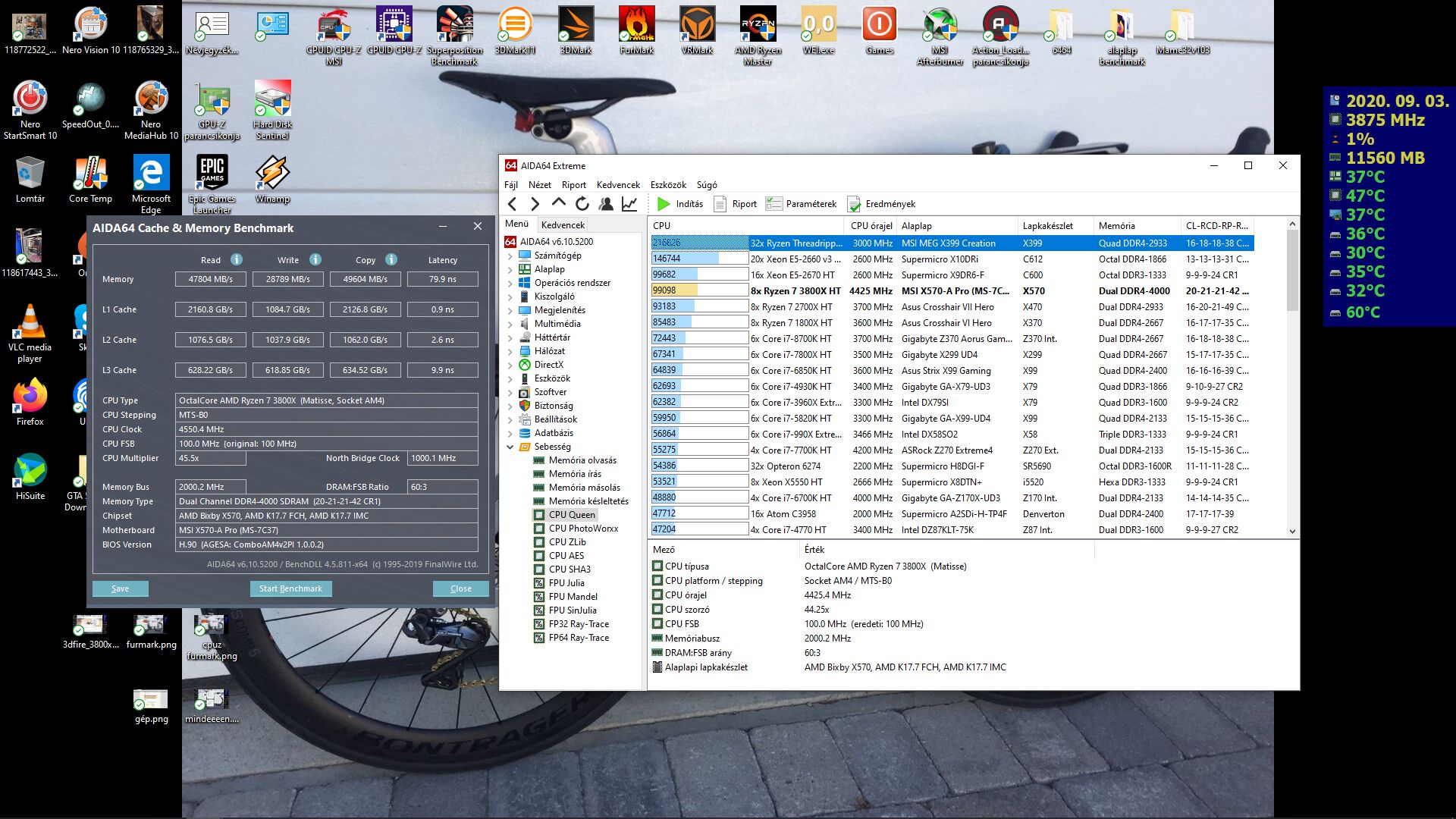Collapse the Sebesség tree node
This screenshot has height=819, width=1456.
pos(510,447)
